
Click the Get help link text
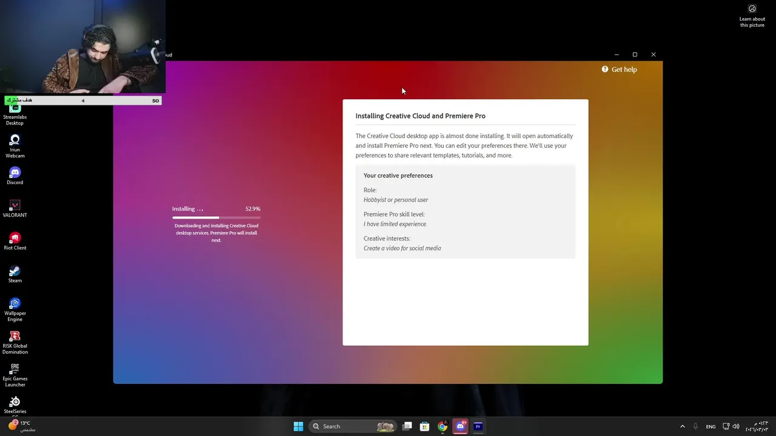[624, 70]
